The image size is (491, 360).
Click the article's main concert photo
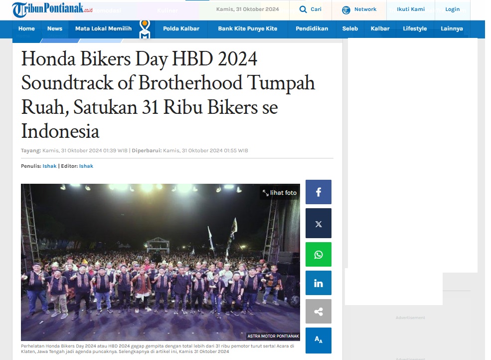click(161, 262)
